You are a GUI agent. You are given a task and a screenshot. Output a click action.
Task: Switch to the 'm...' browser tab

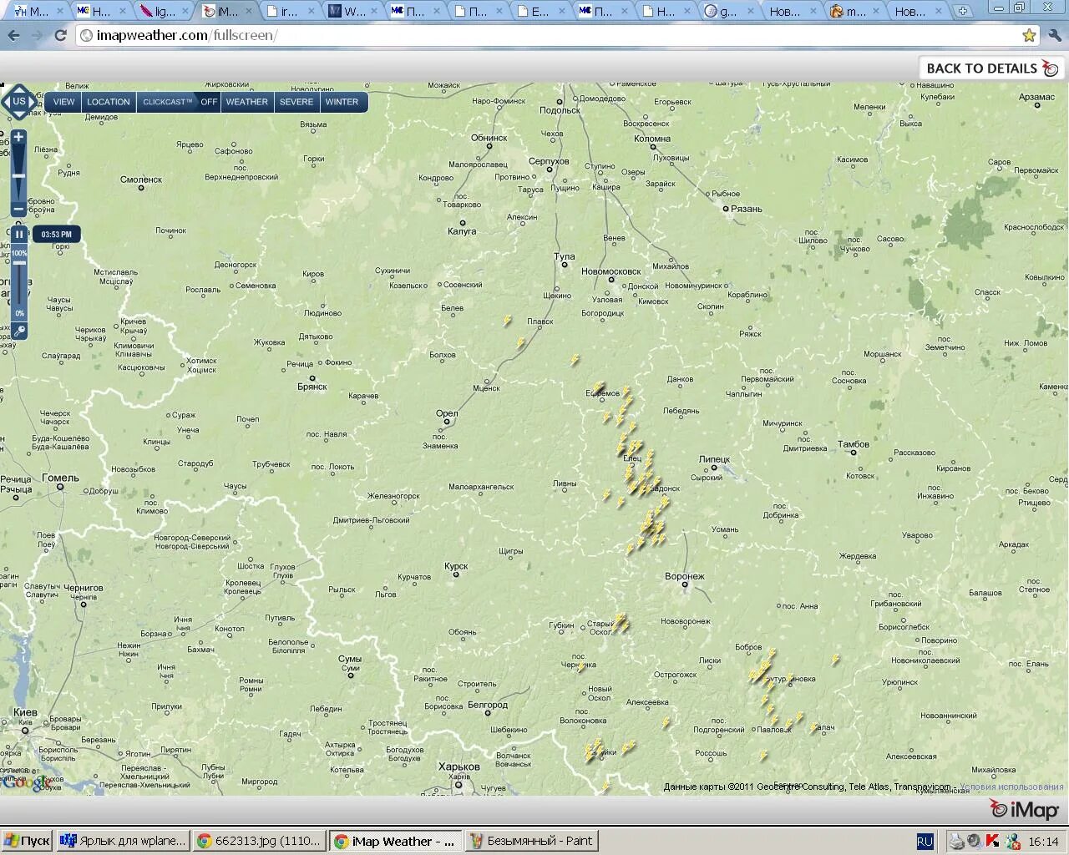point(854,11)
